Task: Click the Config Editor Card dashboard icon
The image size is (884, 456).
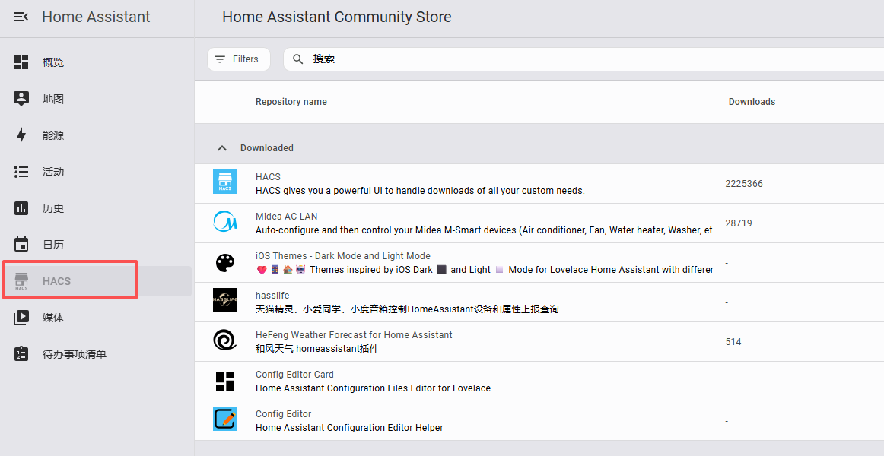Action: tap(225, 381)
